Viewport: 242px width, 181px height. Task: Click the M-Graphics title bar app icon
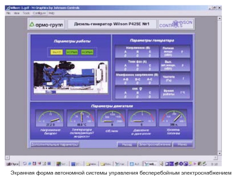(8, 8)
